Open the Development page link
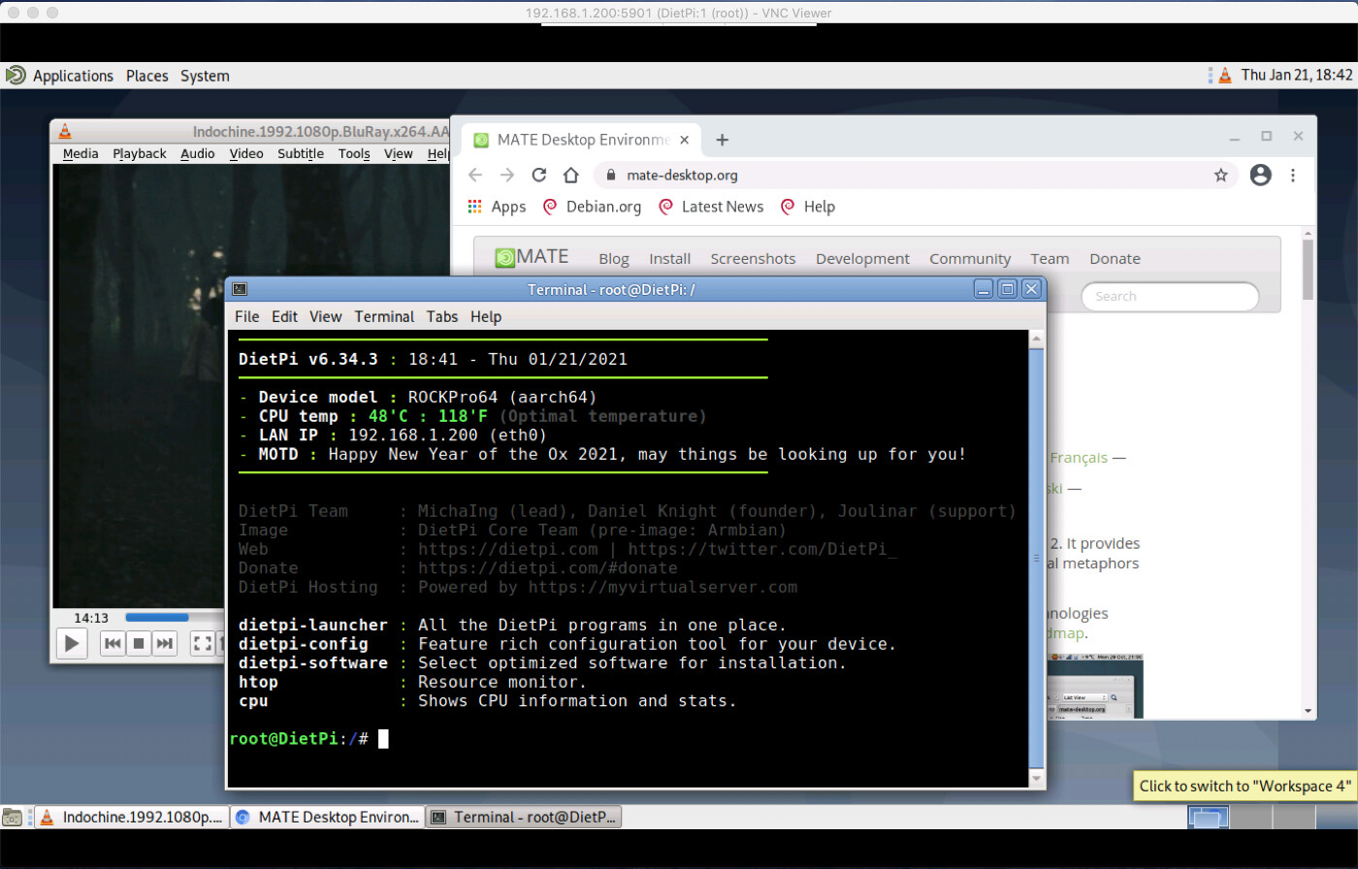The image size is (1358, 869). [862, 259]
